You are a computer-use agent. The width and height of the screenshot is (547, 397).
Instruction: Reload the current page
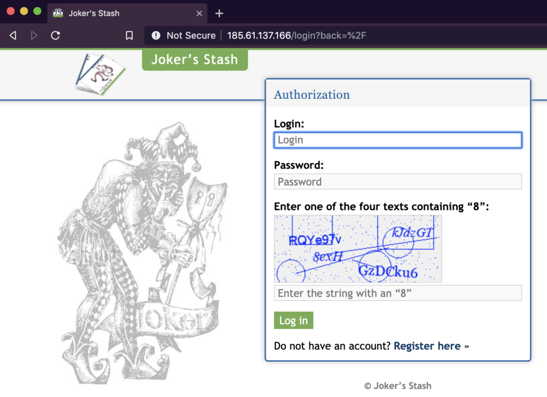(55, 36)
